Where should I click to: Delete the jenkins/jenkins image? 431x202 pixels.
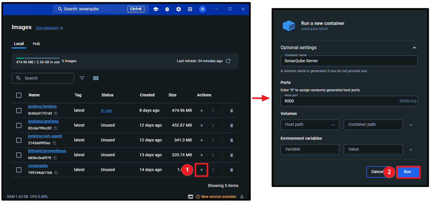click(232, 110)
